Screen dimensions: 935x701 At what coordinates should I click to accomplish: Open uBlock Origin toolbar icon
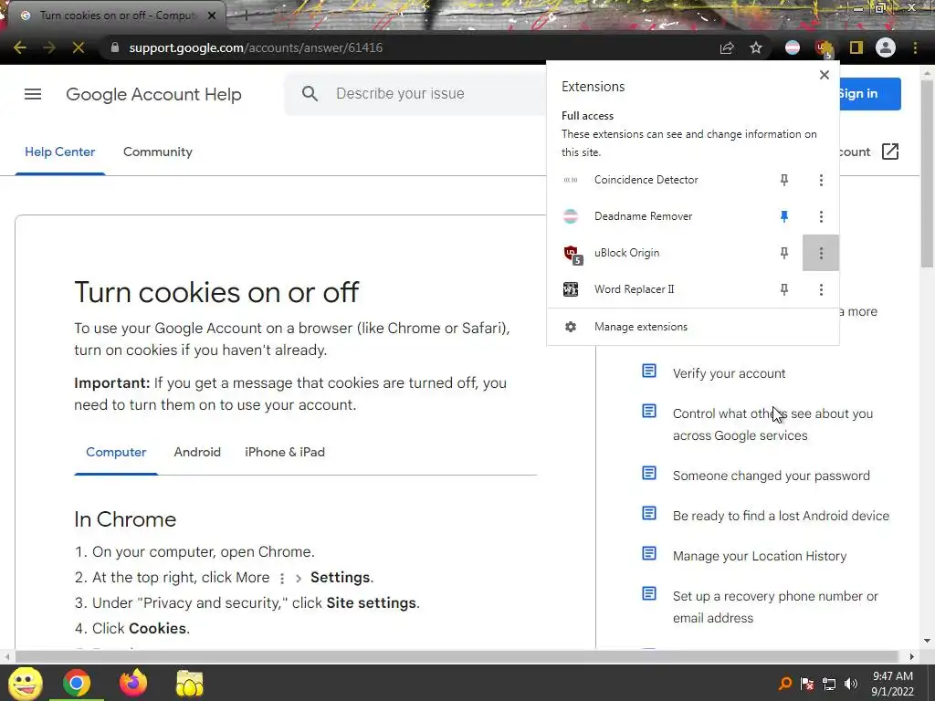point(825,49)
